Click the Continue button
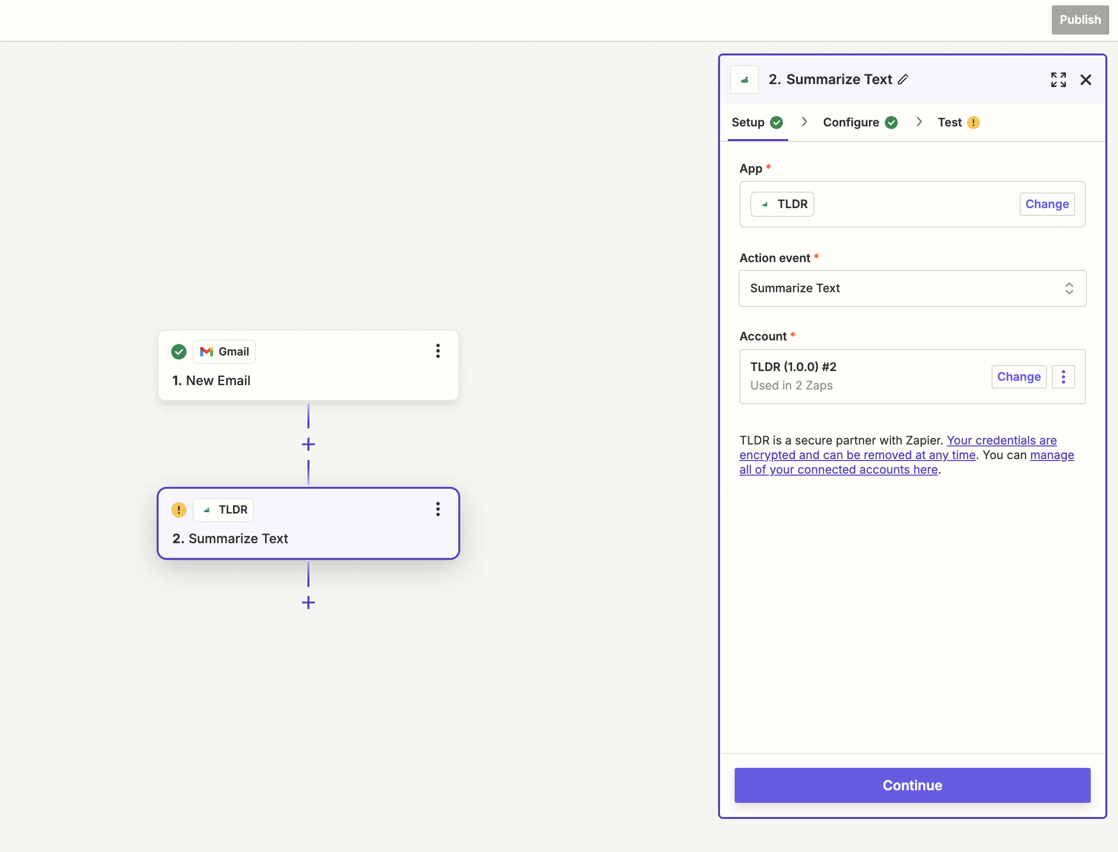 912,785
